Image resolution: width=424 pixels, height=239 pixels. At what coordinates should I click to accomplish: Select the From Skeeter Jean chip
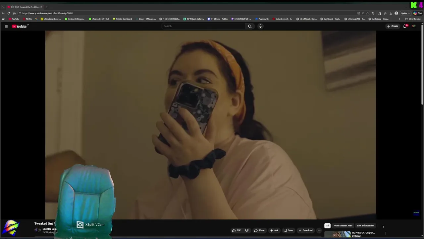(343, 226)
